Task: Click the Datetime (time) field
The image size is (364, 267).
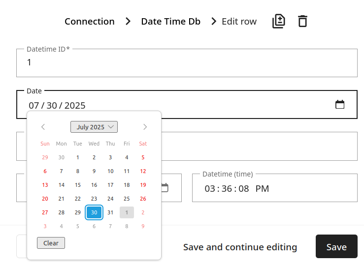Action: click(x=275, y=188)
